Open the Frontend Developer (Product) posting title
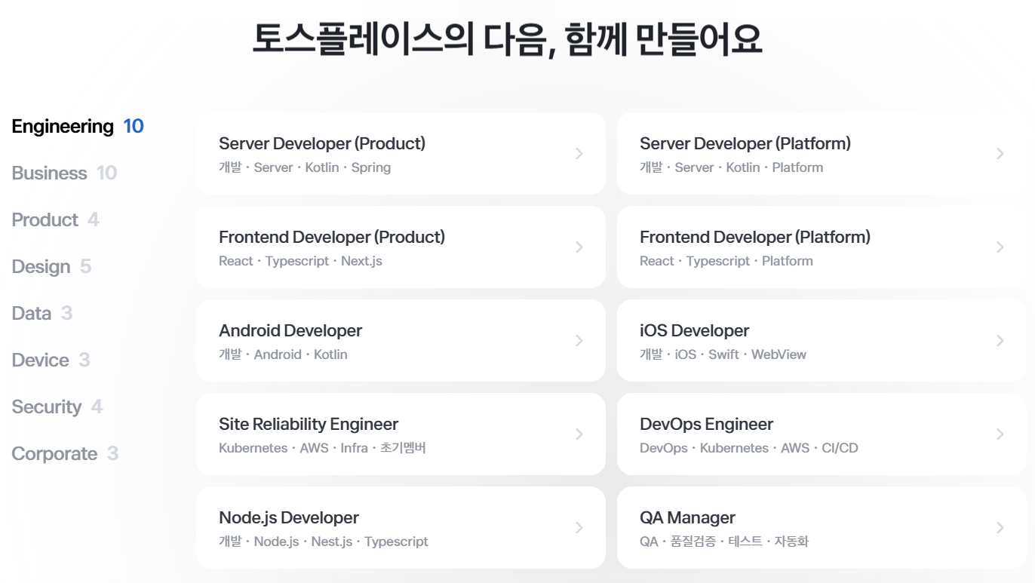 (332, 237)
